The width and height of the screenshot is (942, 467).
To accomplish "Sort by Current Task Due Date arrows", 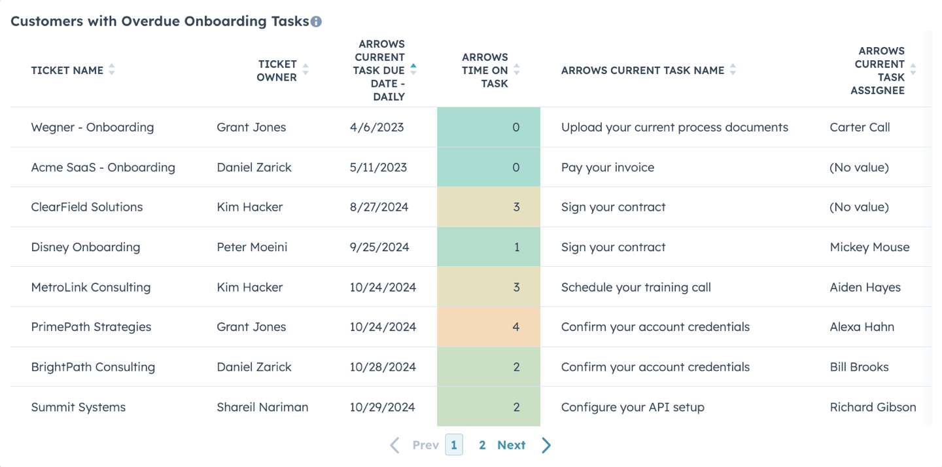I will tap(413, 70).
